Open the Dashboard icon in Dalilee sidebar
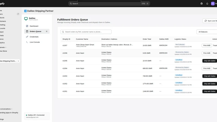The width and height of the screenshot is (217, 122). (x=27, y=26)
